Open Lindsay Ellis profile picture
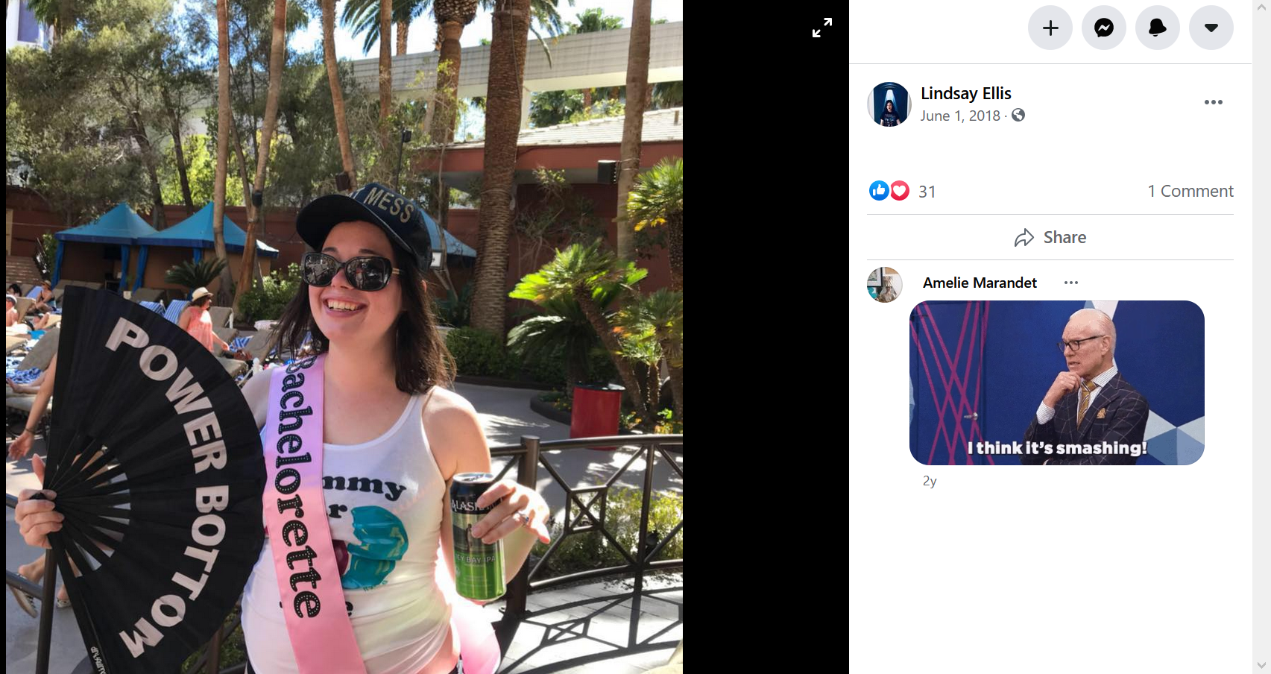The height and width of the screenshot is (674, 1271). (x=889, y=104)
